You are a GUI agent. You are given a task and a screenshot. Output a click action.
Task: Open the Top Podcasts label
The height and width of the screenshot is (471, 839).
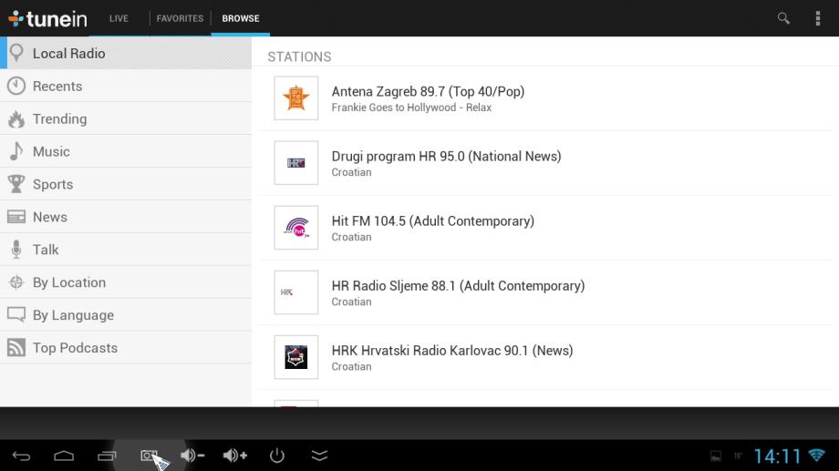pyautogui.click(x=75, y=347)
